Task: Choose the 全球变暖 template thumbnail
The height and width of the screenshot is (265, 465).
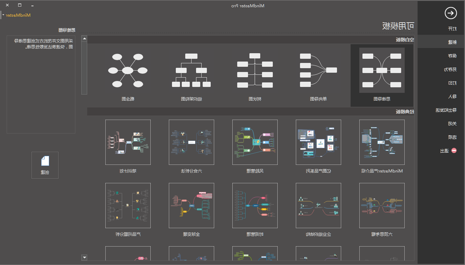Action: [x=192, y=206]
